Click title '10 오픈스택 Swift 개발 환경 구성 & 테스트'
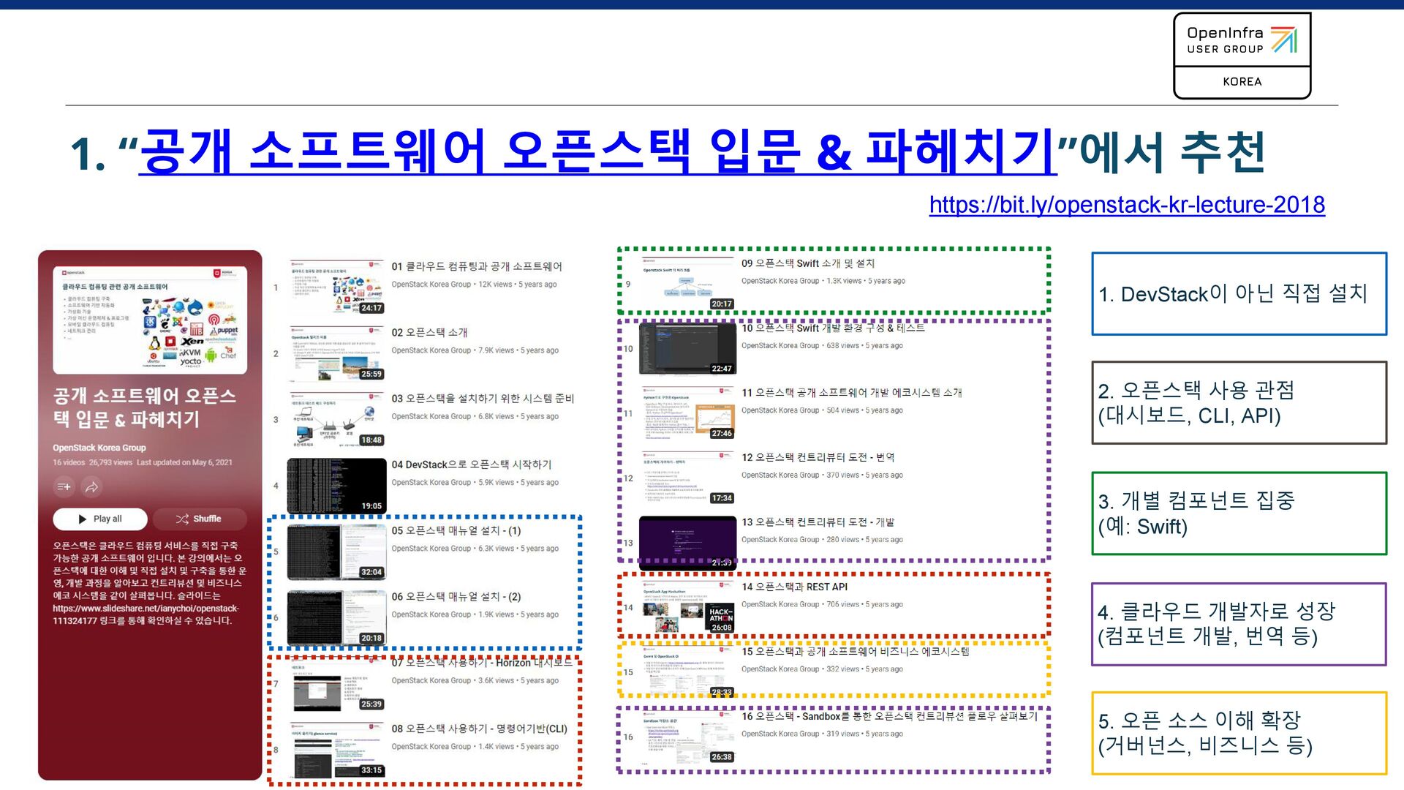The height and width of the screenshot is (790, 1404). coord(833,328)
